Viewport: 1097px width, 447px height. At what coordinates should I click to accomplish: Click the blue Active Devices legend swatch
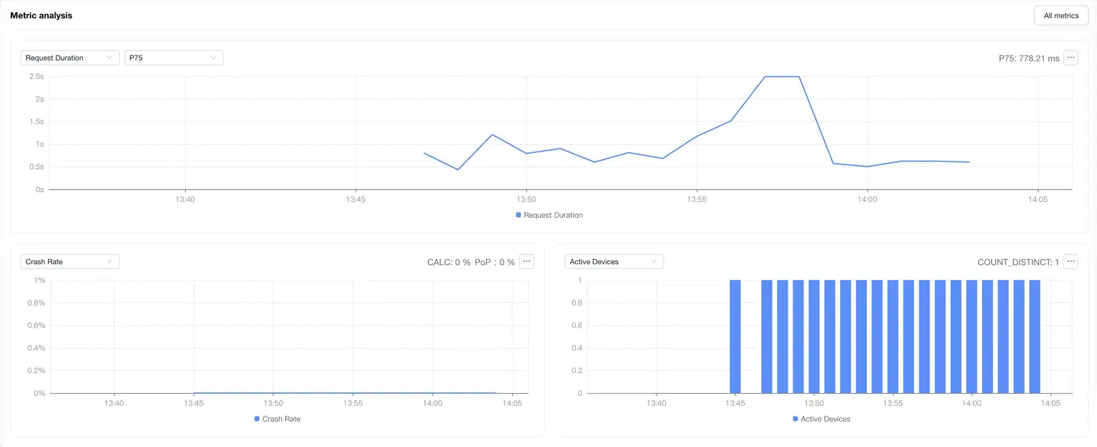coord(796,419)
